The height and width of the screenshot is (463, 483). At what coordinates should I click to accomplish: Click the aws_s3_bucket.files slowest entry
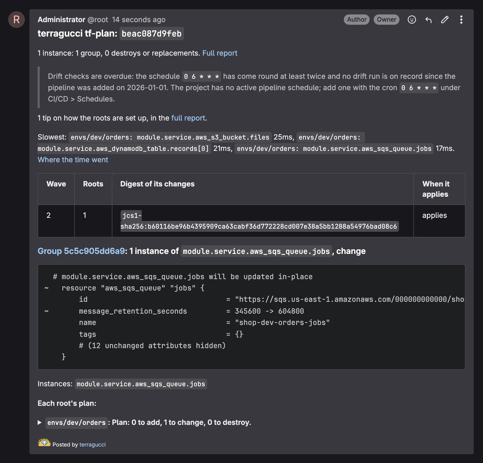tap(170, 137)
